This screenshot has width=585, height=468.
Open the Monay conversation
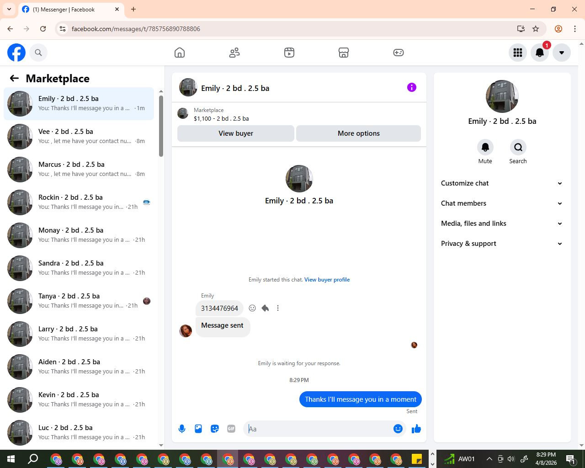point(79,235)
